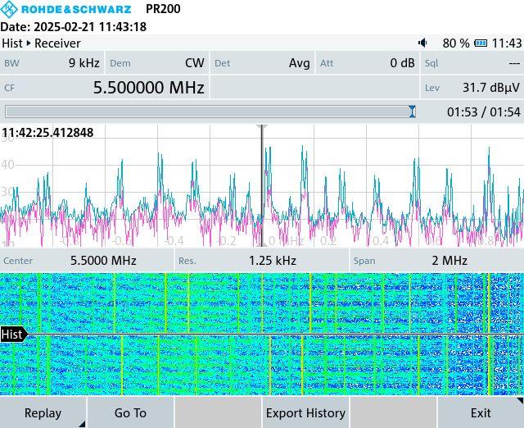Viewport: 524px width, 428px height.
Task: Open the Replay softkey menu
Action: pyautogui.click(x=43, y=412)
